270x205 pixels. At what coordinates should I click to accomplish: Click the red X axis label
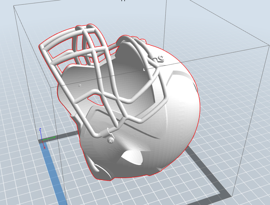[x=44, y=148]
